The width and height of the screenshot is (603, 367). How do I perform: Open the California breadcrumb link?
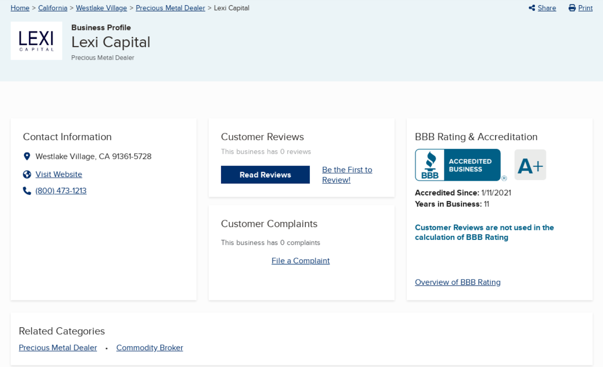(x=53, y=8)
